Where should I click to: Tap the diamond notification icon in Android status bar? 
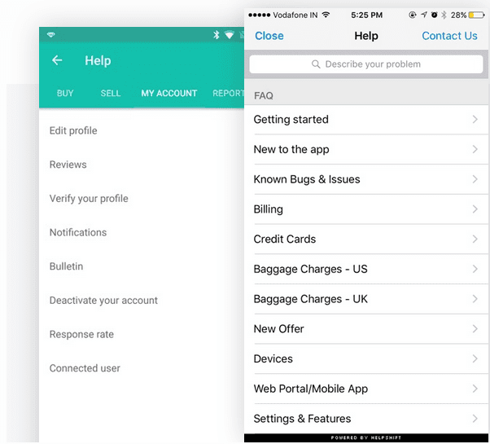(51, 35)
